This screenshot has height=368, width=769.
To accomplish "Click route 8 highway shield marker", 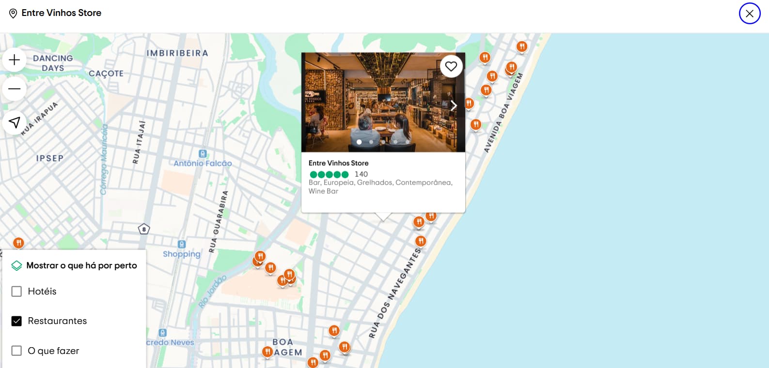I will [144, 229].
